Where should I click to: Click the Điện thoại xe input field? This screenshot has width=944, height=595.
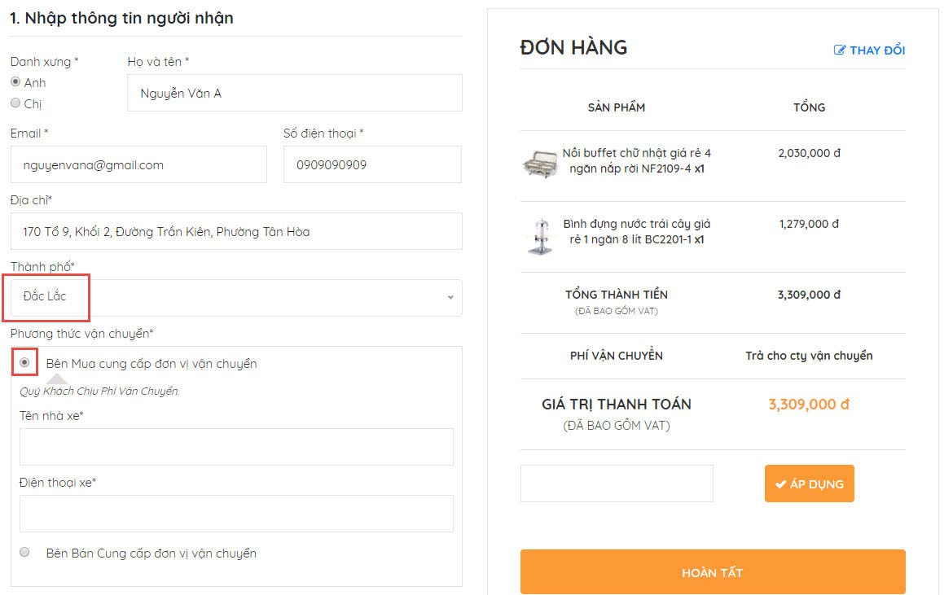(236, 514)
